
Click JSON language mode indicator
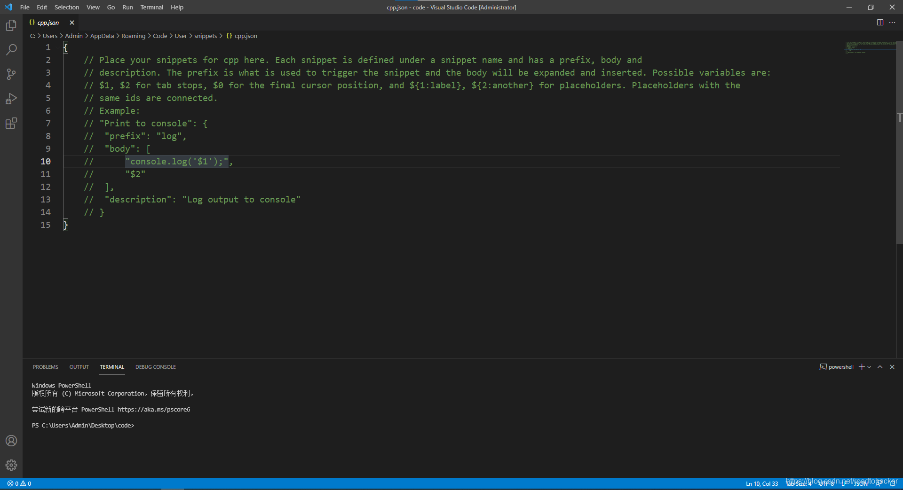(861, 483)
